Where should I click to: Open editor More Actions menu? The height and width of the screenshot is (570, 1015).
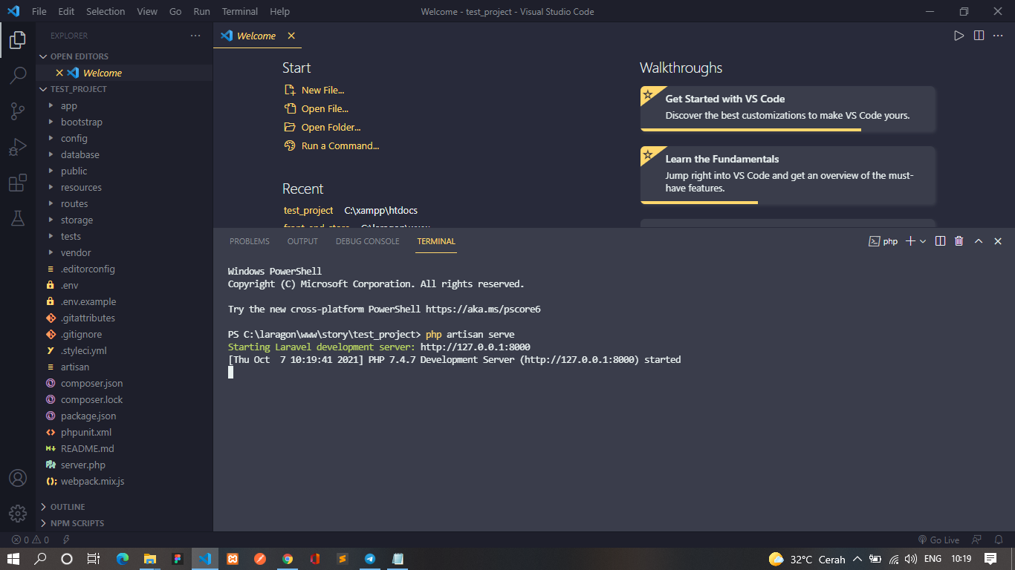pos(998,36)
